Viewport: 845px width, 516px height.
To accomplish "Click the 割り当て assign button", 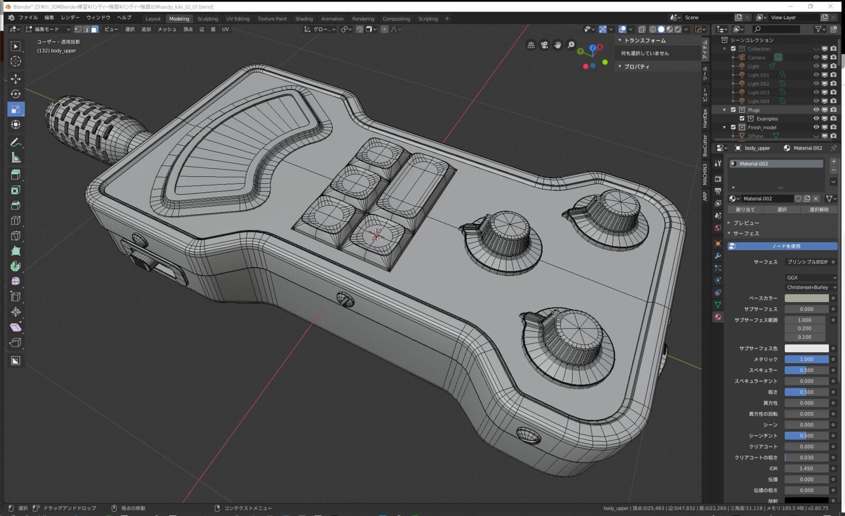I will point(745,210).
